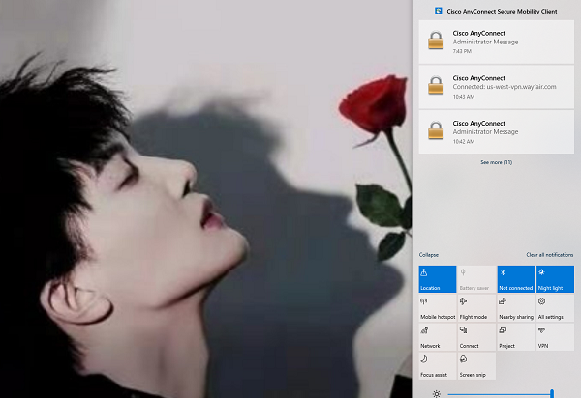Clear all notifications

click(x=543, y=254)
